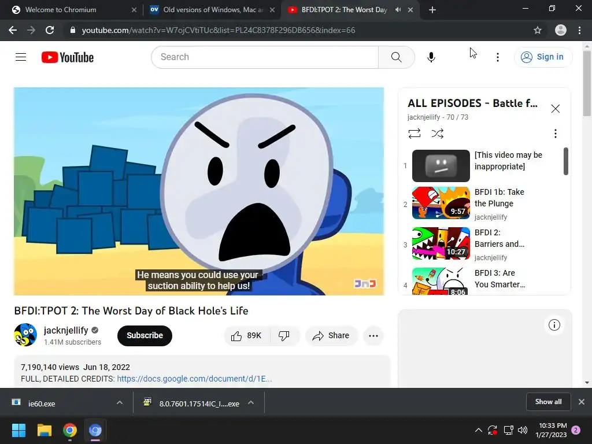Open BFDI 1b: Take the Plunge thumbnail
The width and height of the screenshot is (592, 444).
(441, 203)
